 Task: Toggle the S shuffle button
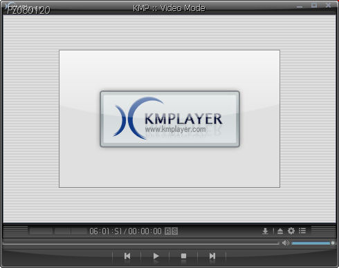tap(174, 231)
